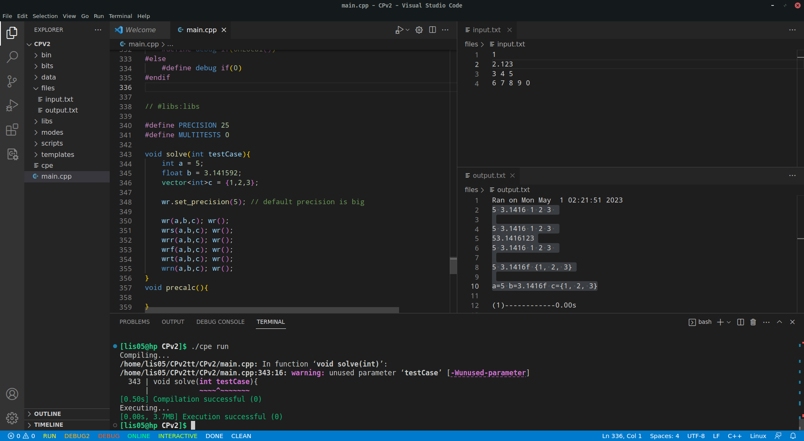804x441 pixels.
Task: Click the Split Editor Right icon
Action: 433,30
